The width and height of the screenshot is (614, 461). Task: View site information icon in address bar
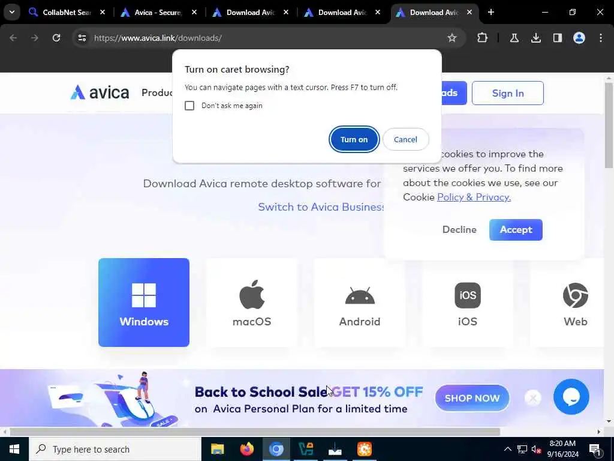[82, 38]
